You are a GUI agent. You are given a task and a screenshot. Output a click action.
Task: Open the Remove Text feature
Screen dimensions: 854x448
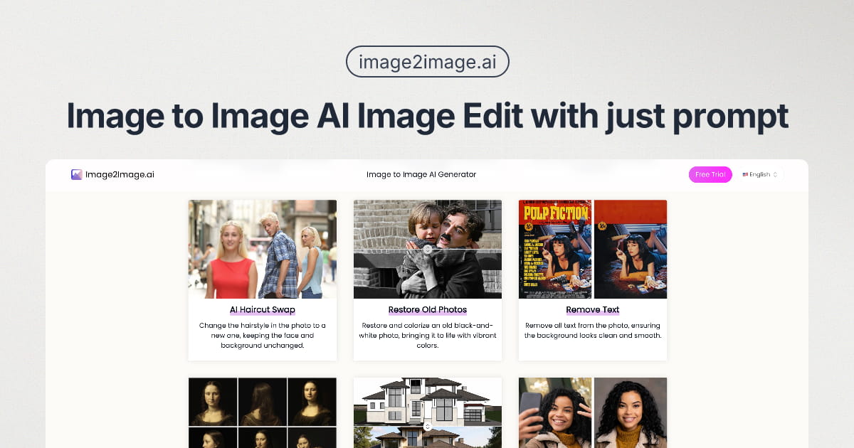coord(592,309)
